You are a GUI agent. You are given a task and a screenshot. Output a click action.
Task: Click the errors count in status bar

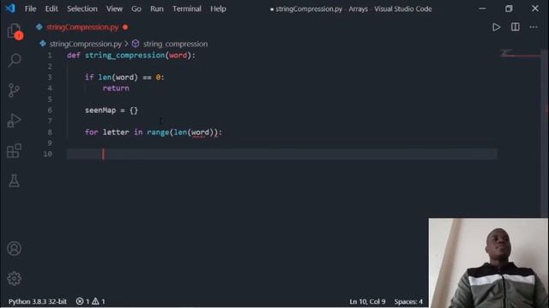(83, 301)
